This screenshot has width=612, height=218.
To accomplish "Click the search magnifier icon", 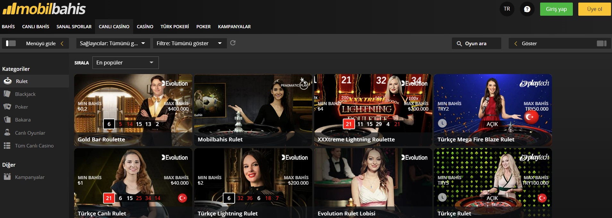I will coord(459,44).
